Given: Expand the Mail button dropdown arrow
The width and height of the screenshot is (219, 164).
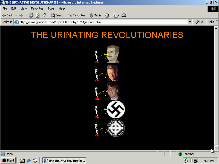Looking at the screenshot, I should (119, 15).
